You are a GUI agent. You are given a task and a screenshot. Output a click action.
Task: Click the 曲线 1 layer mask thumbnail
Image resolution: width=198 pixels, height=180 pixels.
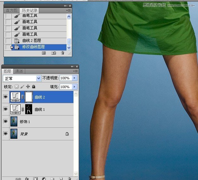click(29, 109)
